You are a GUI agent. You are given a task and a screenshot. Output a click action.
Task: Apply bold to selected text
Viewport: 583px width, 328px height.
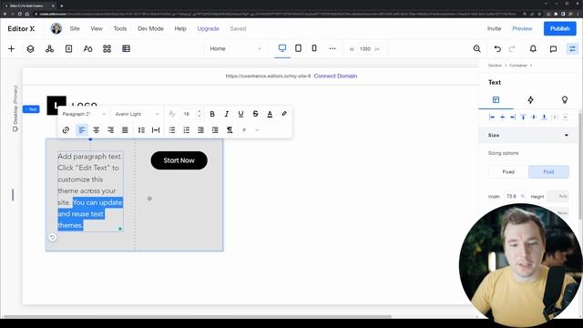tap(212, 114)
